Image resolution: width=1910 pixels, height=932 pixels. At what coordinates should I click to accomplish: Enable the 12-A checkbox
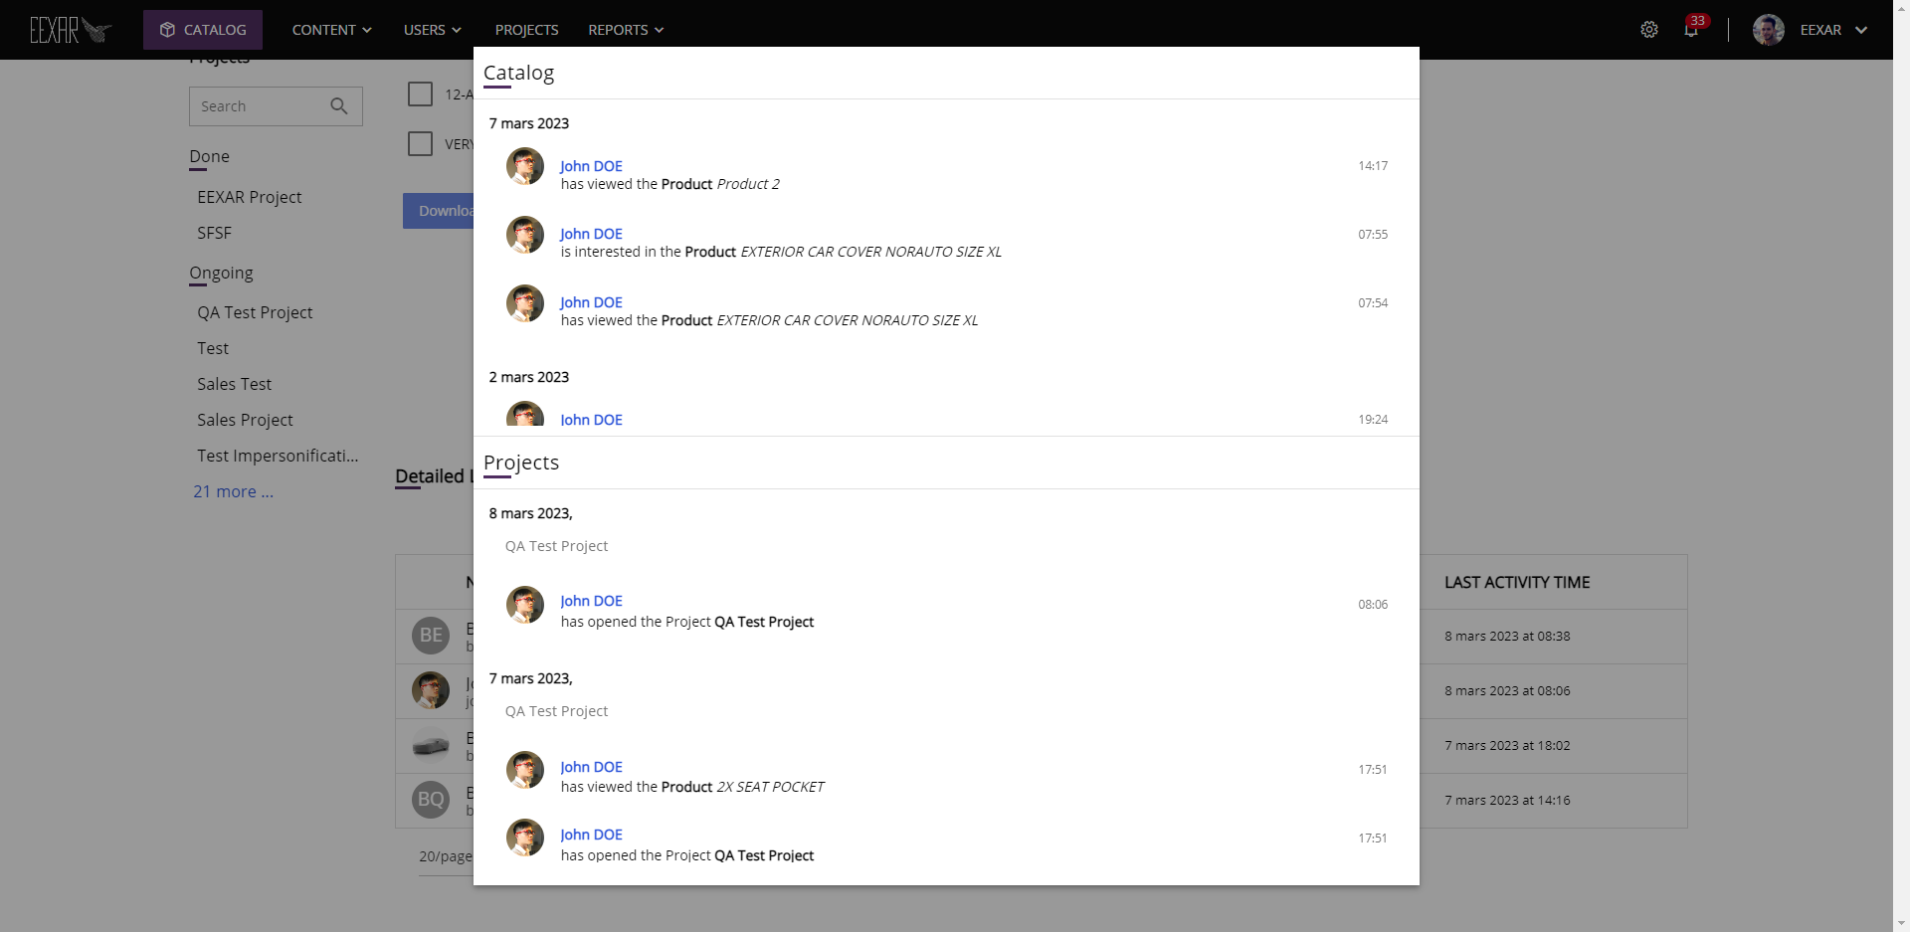coord(419,93)
